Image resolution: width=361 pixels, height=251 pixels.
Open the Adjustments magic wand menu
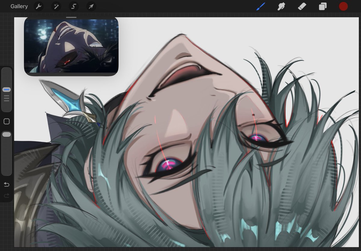pos(56,6)
